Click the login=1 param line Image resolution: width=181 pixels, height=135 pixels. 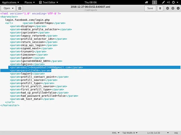(27, 74)
